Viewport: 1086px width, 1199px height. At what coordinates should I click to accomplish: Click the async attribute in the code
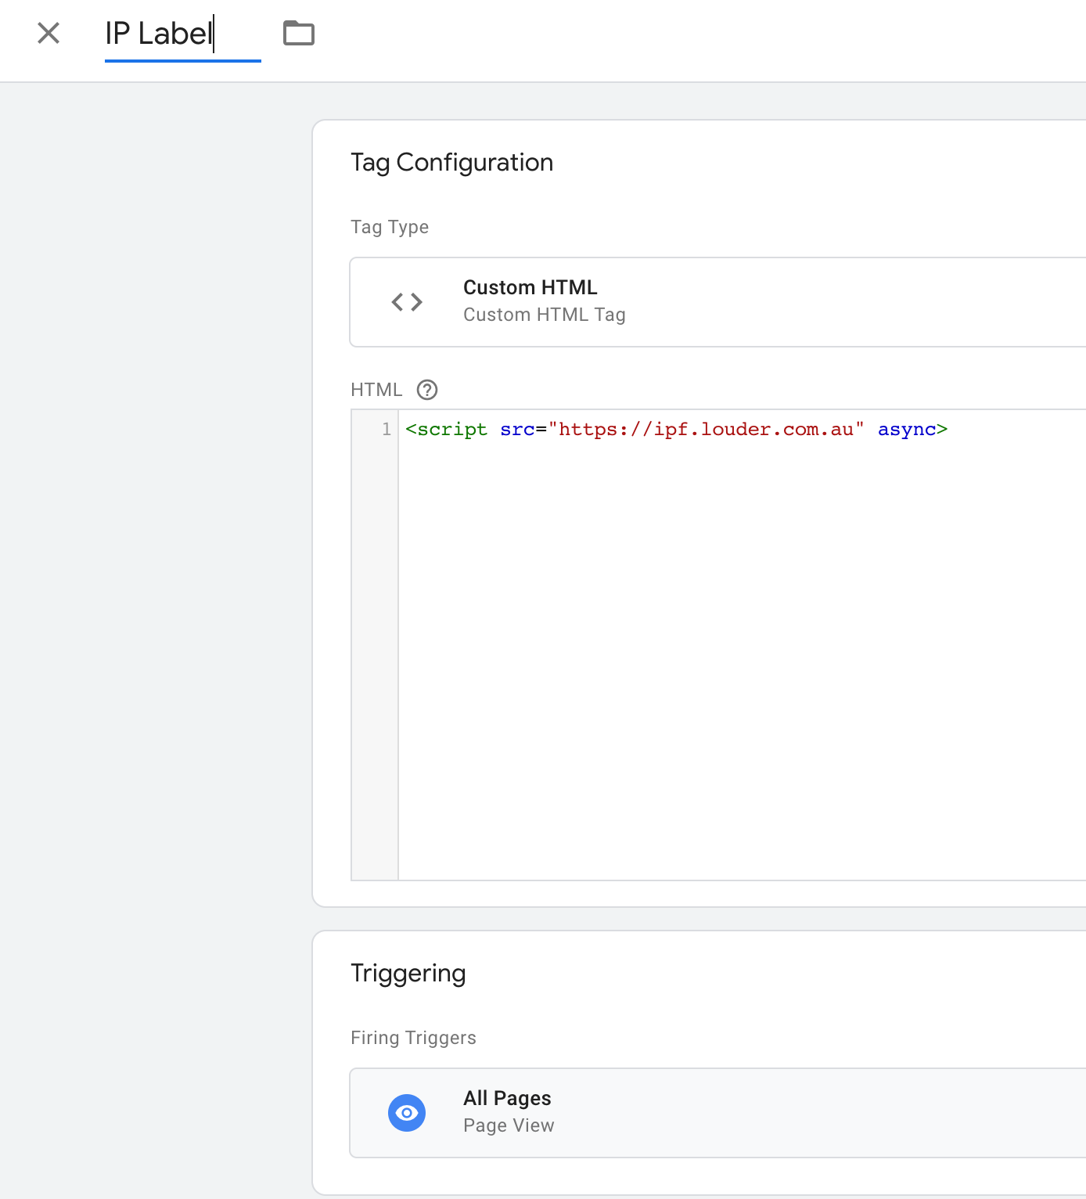906,430
